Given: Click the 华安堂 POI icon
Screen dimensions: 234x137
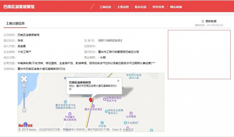Looking at the screenshot, I should coord(102,123).
